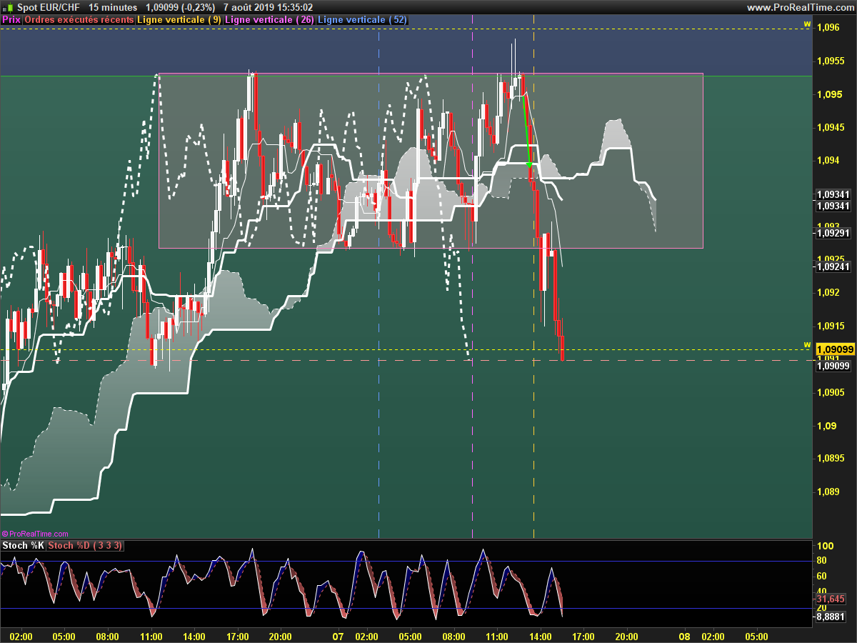Select the Ligne verticale (9) label
This screenshot has width=857, height=643.
(179, 20)
